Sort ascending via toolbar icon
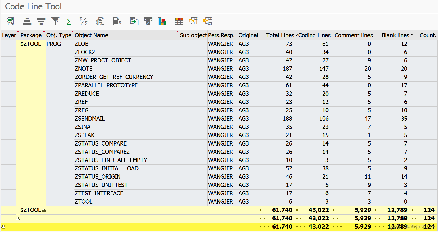The width and height of the screenshot is (438, 232). pos(27,21)
